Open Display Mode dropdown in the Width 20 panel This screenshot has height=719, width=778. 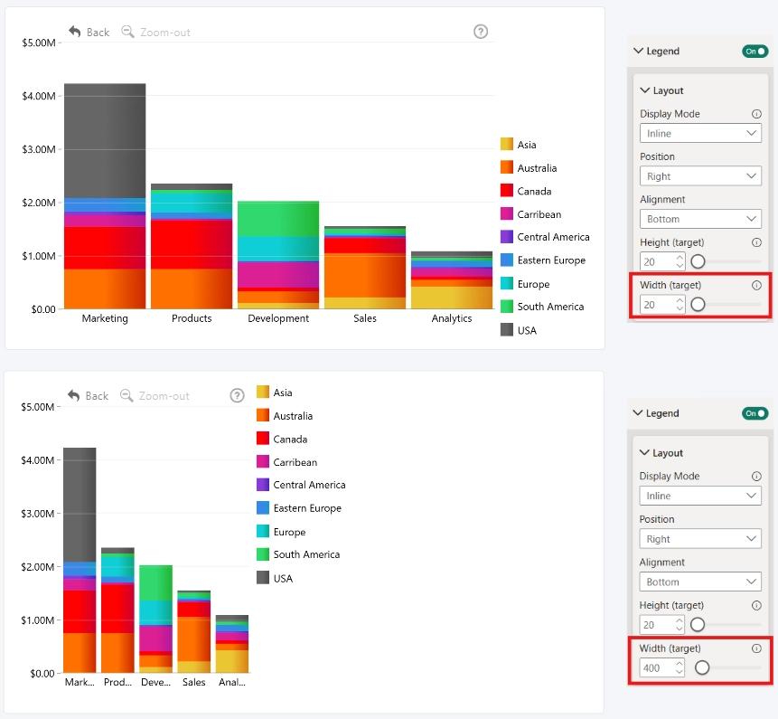(700, 133)
